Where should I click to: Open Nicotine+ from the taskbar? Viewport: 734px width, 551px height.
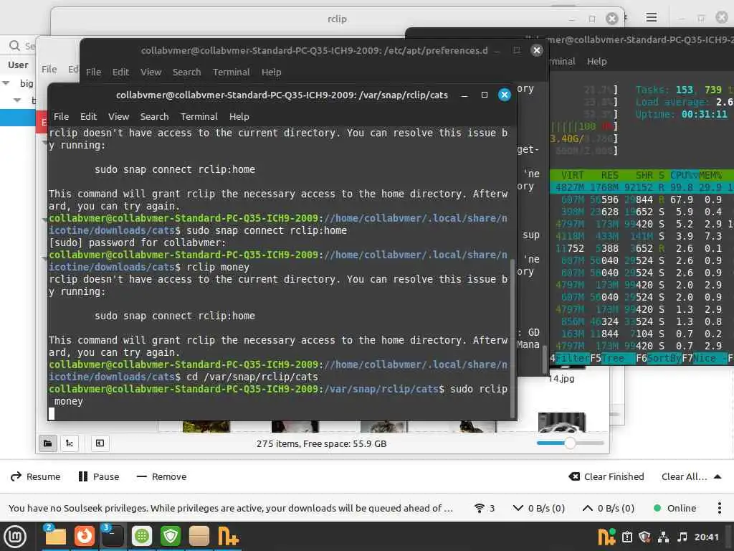pyautogui.click(x=229, y=537)
